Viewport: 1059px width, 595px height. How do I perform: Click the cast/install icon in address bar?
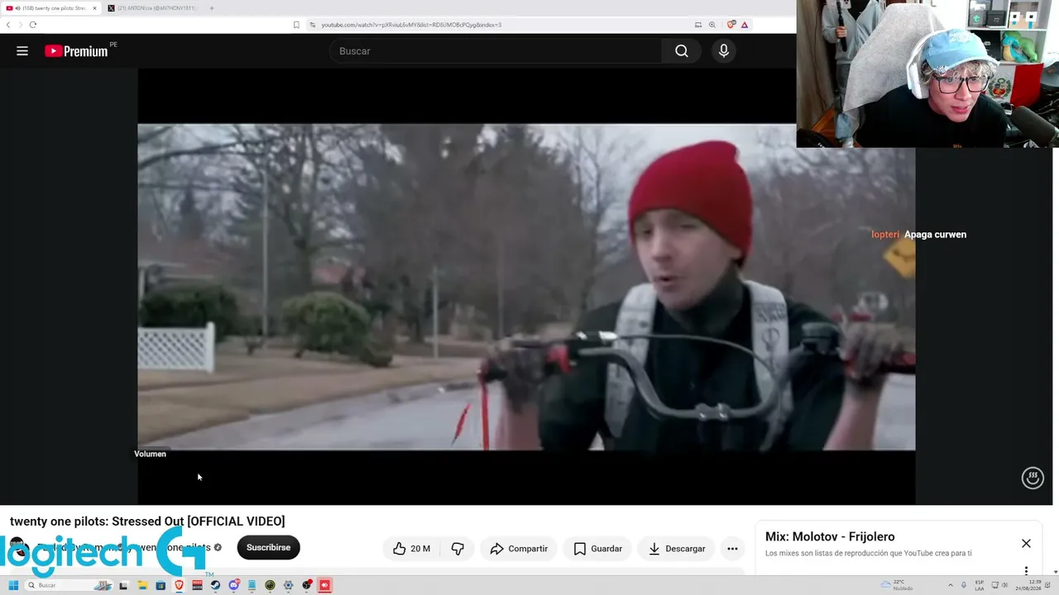(x=698, y=25)
